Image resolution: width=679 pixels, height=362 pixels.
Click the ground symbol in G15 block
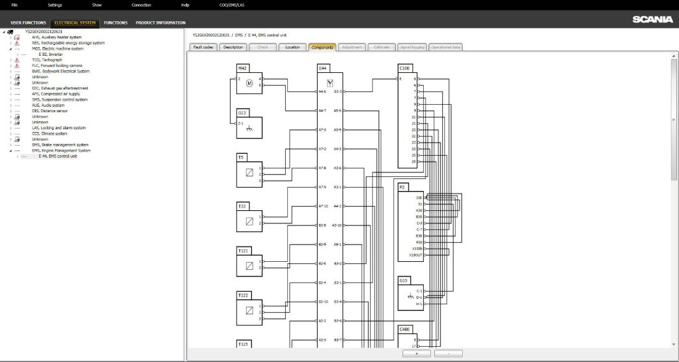point(410,296)
